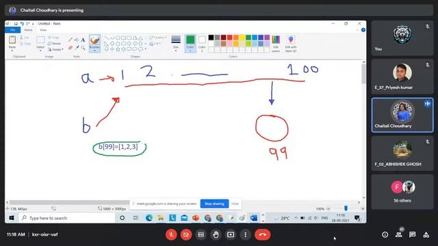The width and height of the screenshot is (438, 246).
Task: Choose red color from palette
Action: (x=230, y=38)
